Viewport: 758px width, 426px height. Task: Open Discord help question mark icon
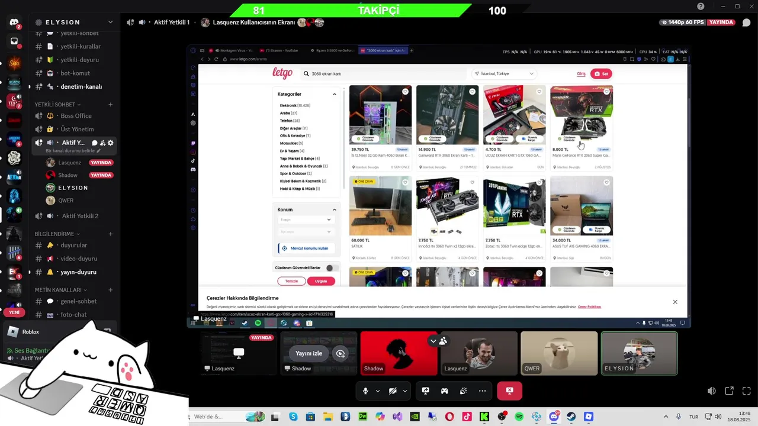[x=701, y=7]
